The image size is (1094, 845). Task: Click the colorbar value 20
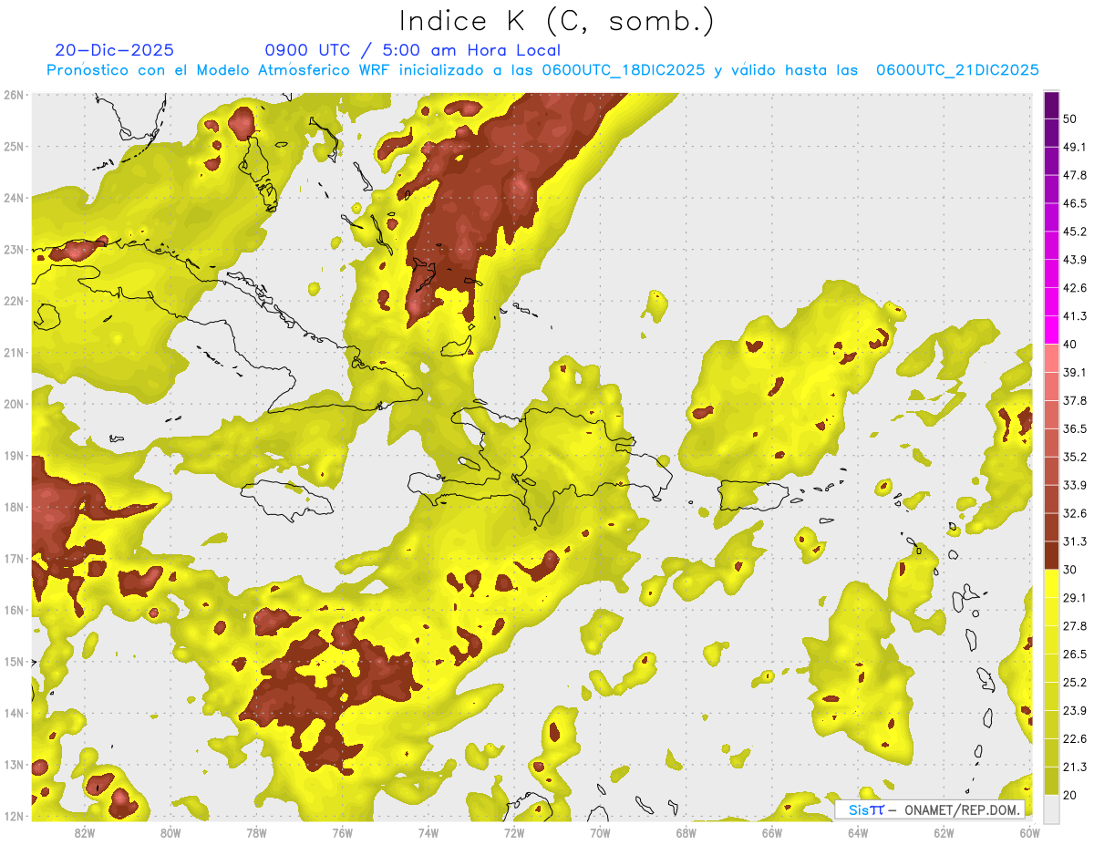coord(1069,796)
